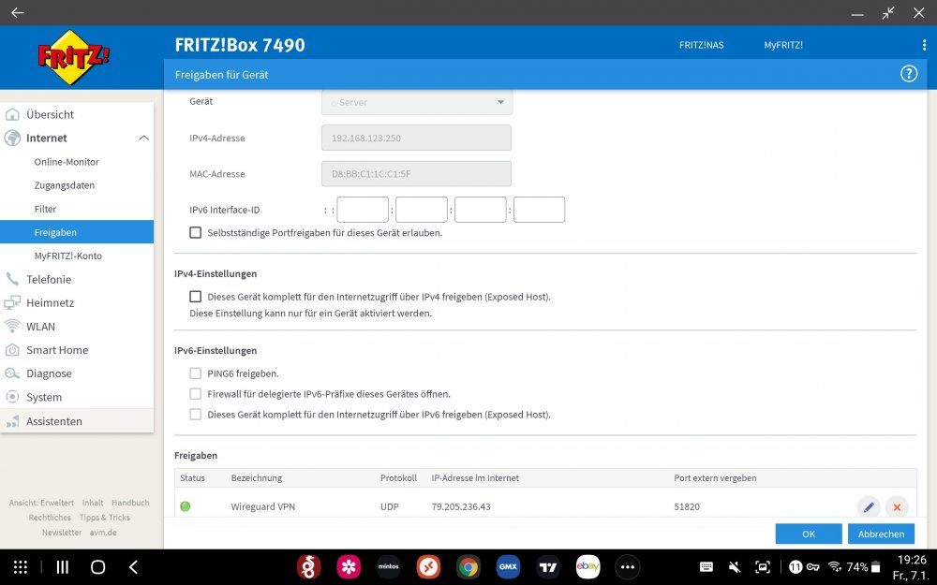Click the Protokoll column header

(398, 478)
